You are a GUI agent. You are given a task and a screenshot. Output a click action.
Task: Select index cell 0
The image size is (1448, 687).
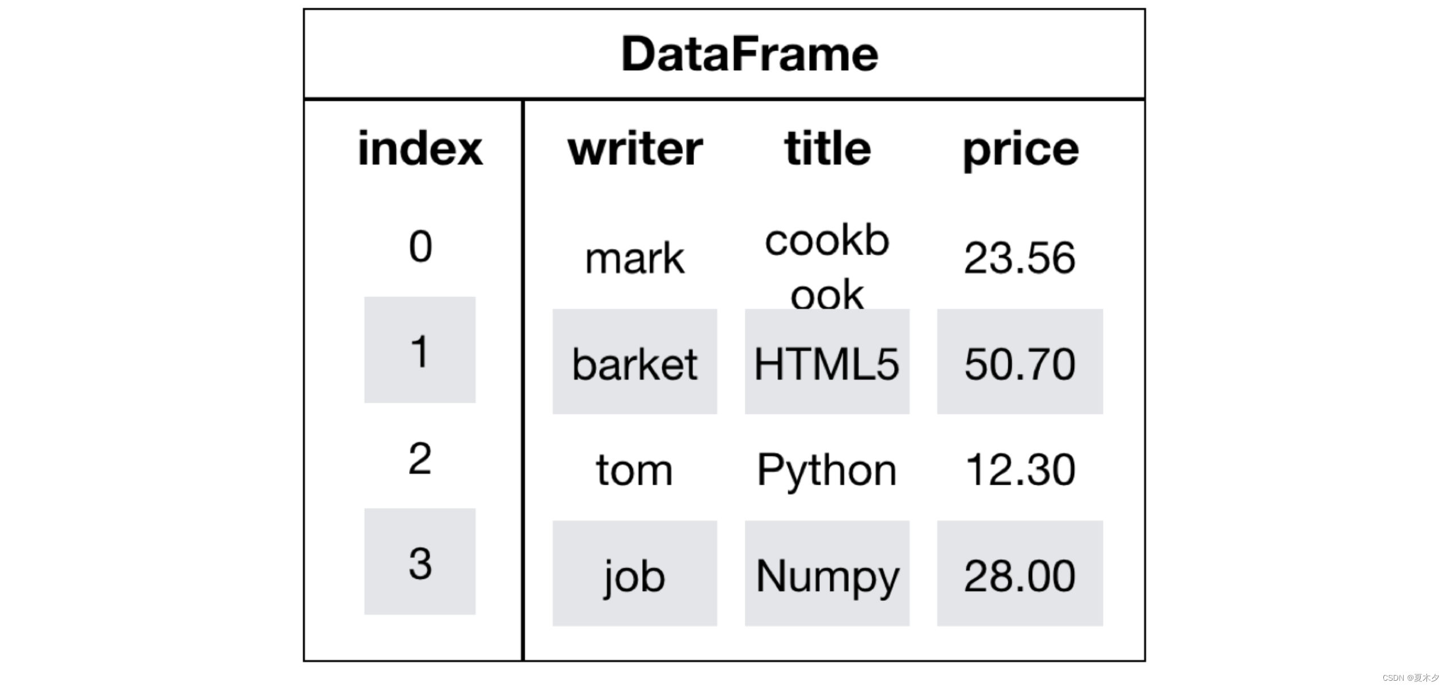pyautogui.click(x=420, y=247)
